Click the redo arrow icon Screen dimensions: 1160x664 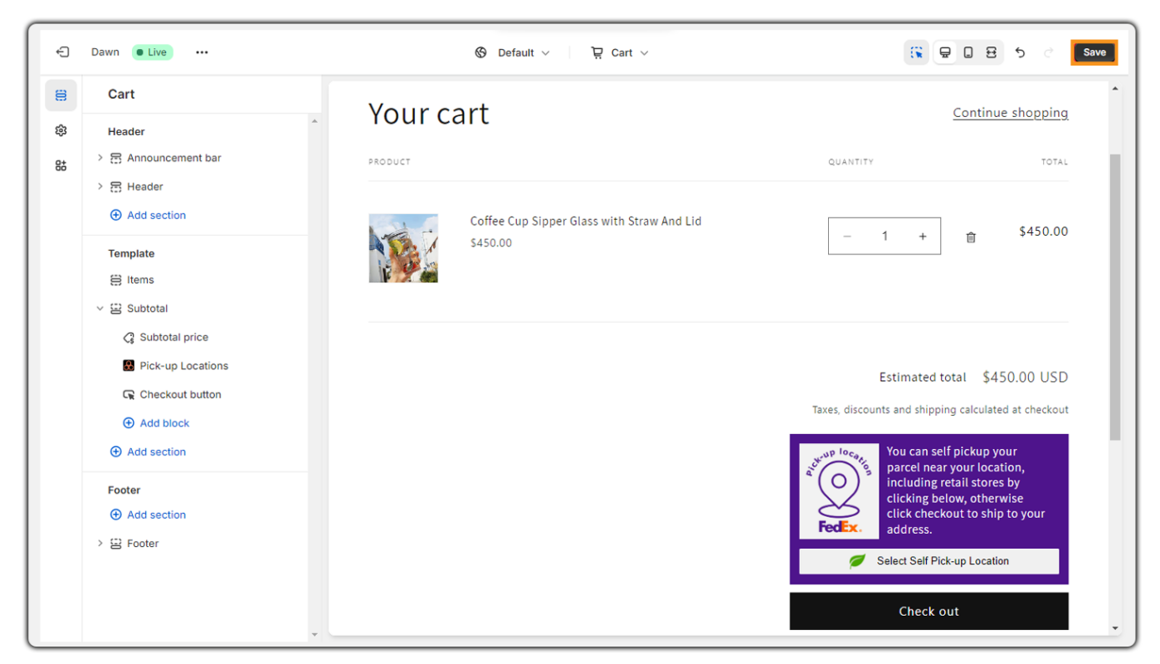coord(1048,52)
